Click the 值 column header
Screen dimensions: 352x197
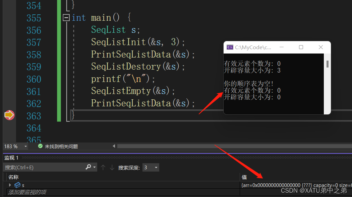pos(244,177)
